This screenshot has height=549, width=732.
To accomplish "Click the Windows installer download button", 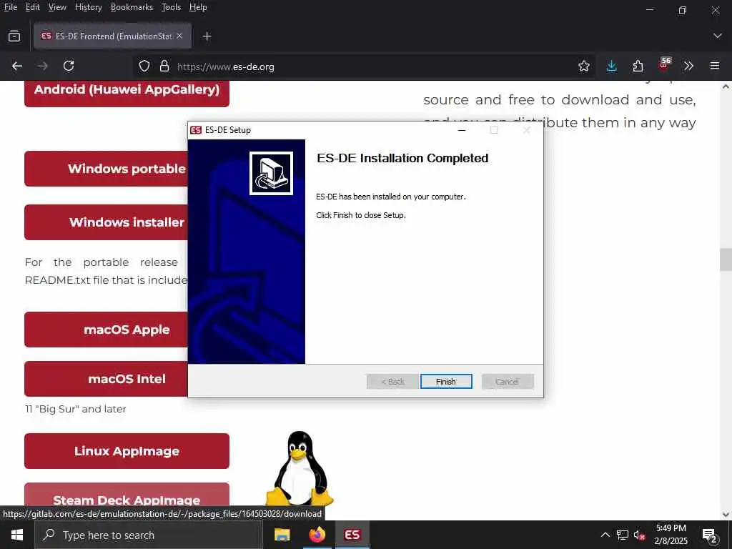I will click(107, 222).
